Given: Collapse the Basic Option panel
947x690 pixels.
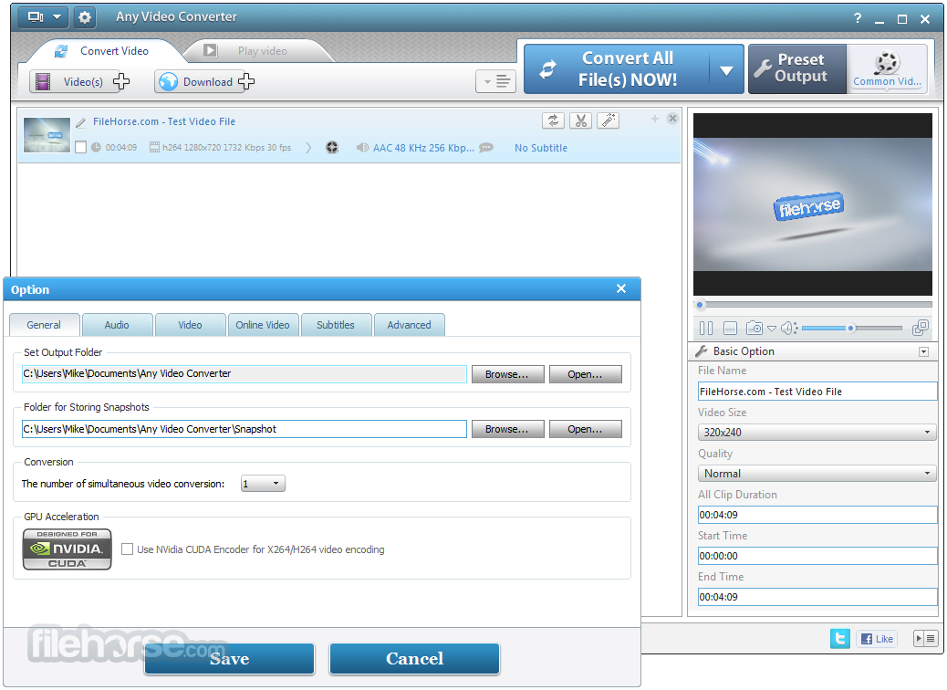Looking at the screenshot, I should point(923,351).
